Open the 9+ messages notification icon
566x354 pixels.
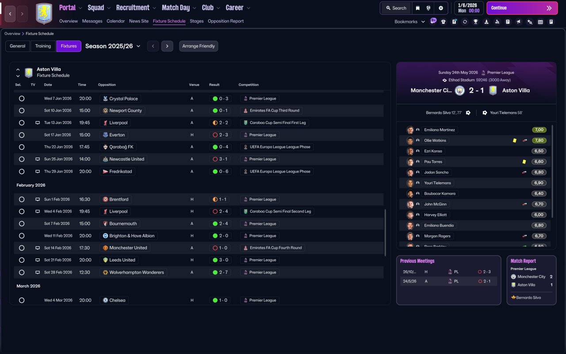point(433,21)
